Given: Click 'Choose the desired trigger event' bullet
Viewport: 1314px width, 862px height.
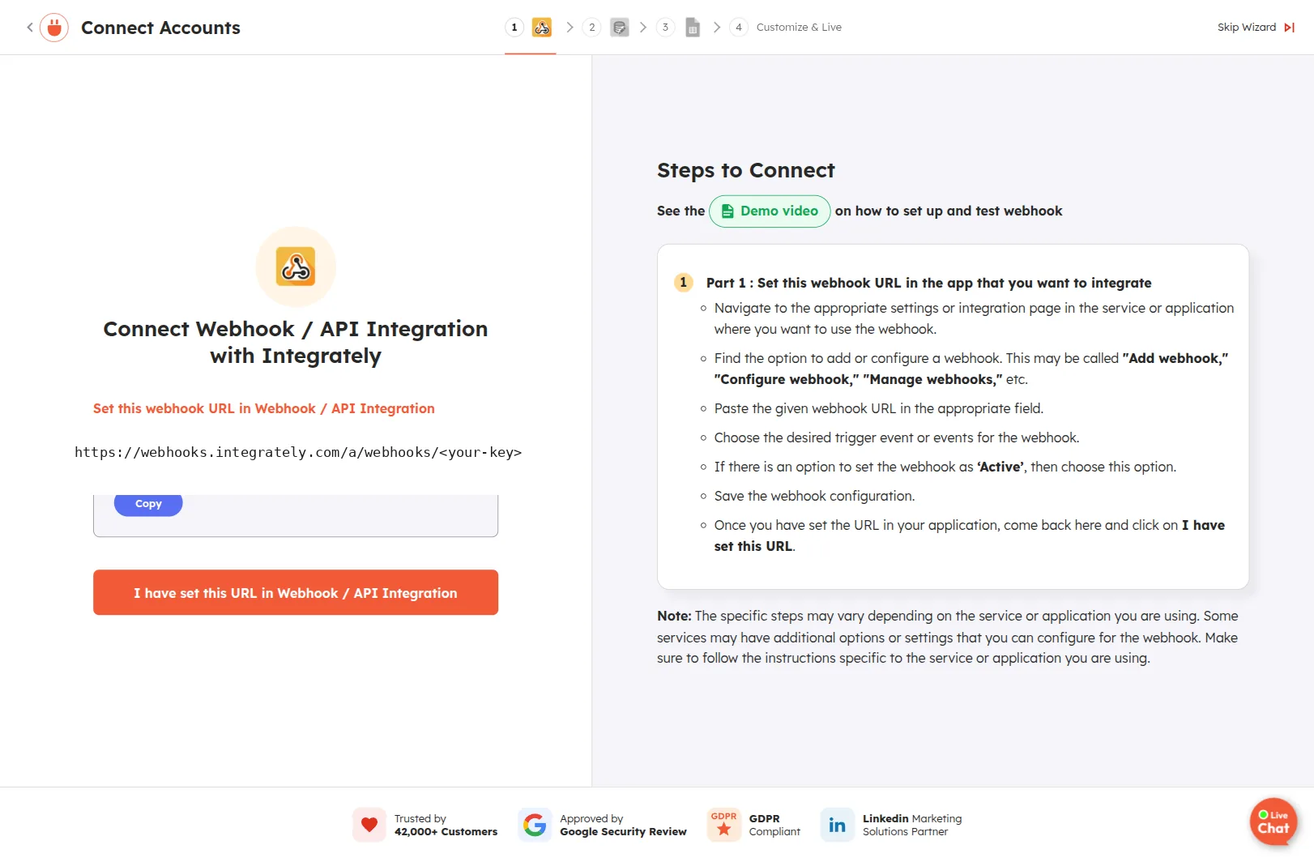Looking at the screenshot, I should point(897,437).
